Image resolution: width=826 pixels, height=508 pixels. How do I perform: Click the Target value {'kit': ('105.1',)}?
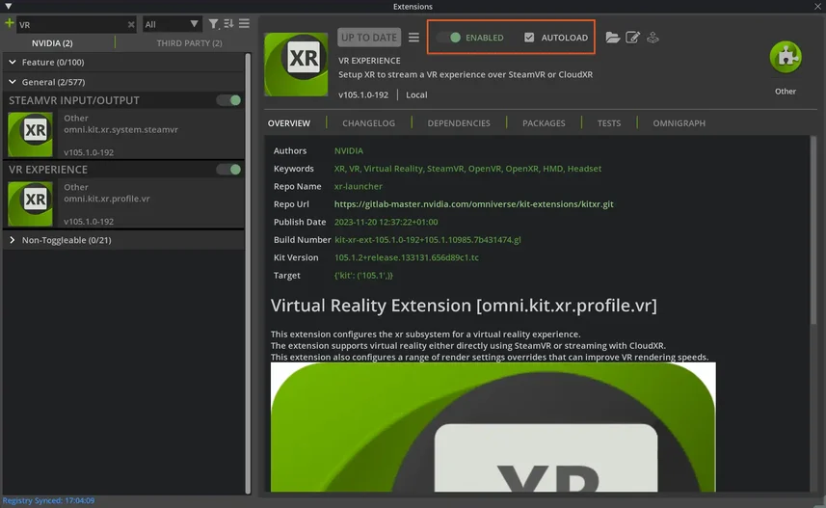click(x=363, y=276)
